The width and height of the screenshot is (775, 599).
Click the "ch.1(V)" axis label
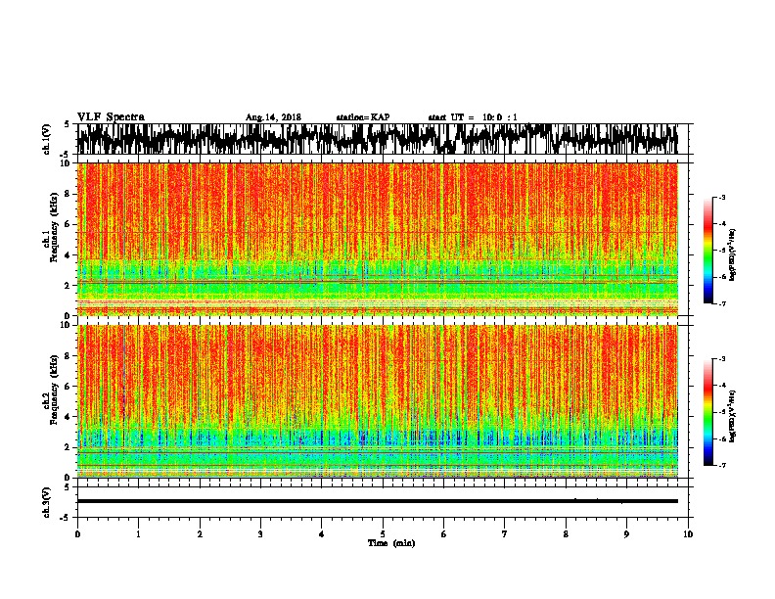coord(47,139)
